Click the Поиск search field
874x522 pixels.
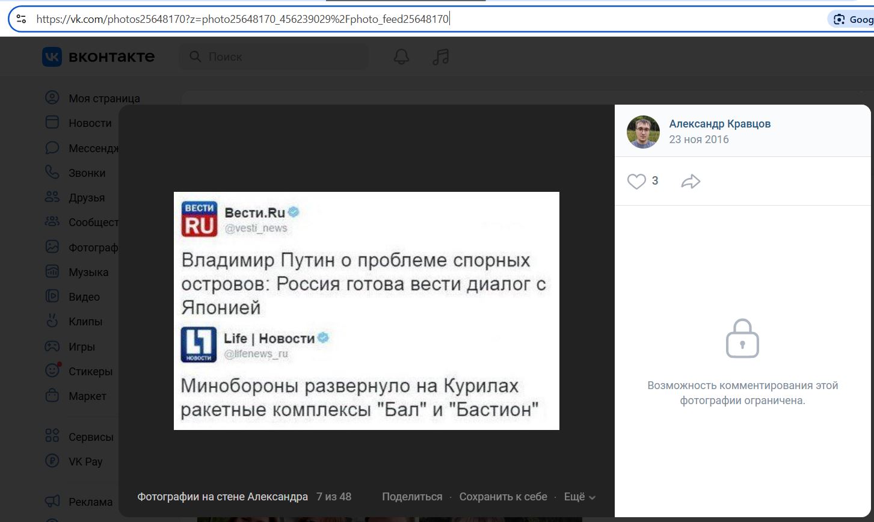pyautogui.click(x=274, y=57)
